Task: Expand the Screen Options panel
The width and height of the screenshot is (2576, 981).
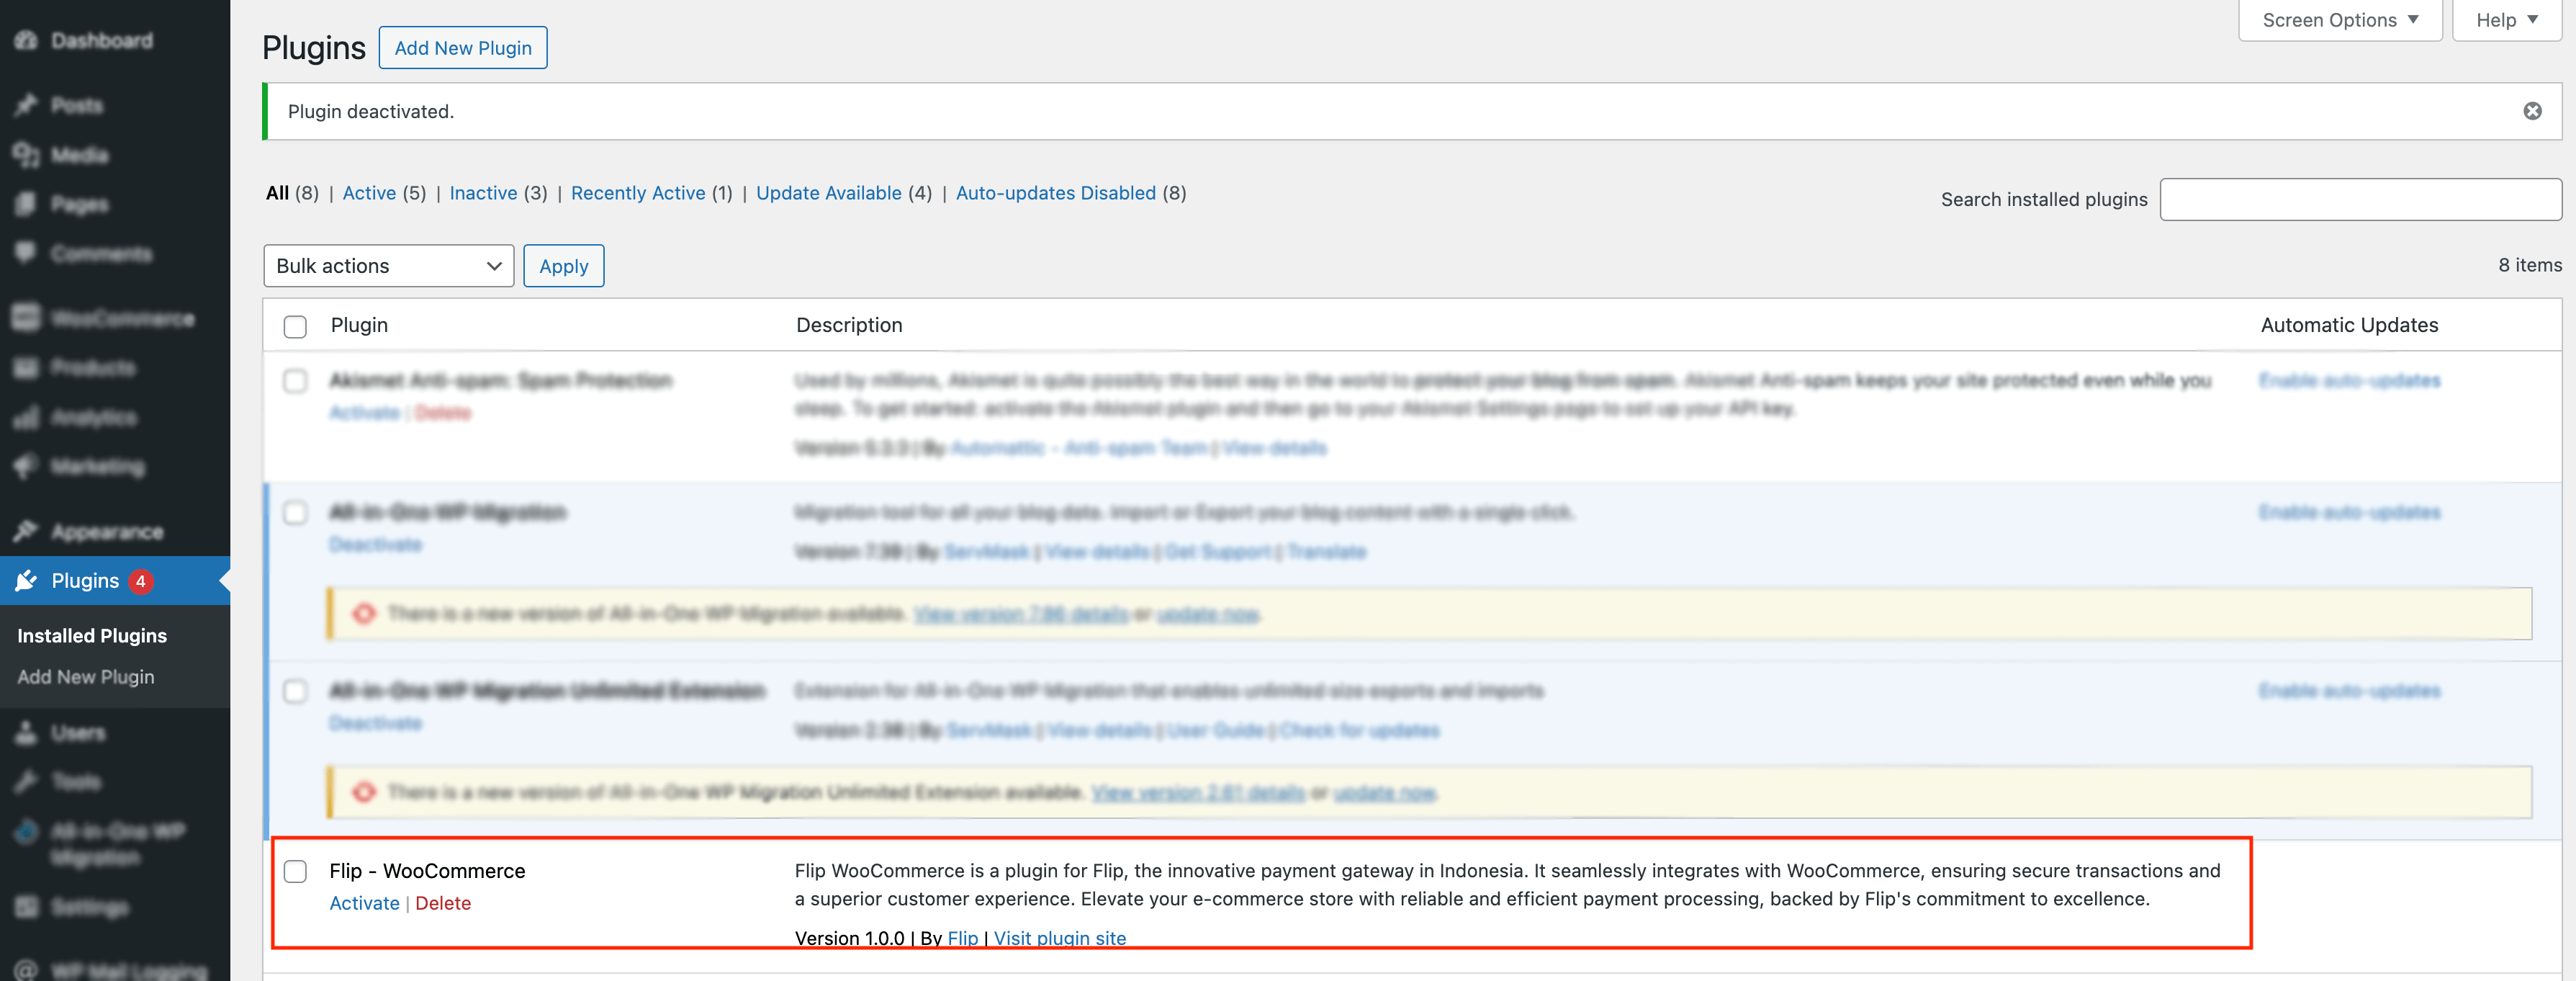Action: pos(2338,19)
